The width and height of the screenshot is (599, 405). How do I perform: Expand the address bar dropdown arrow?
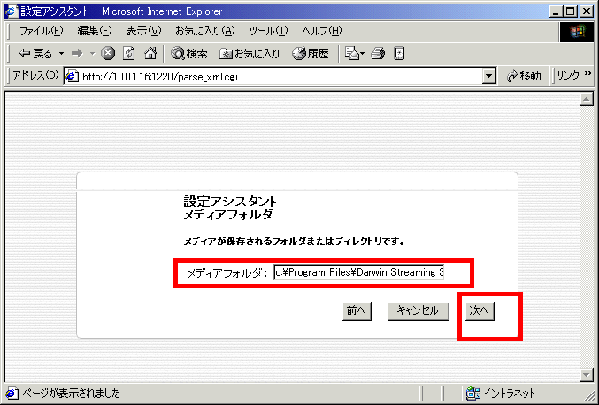489,77
